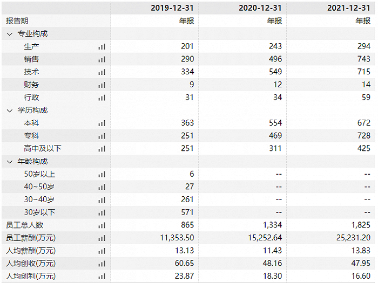Click the bar chart icon for 生产 row
The height and width of the screenshot is (283, 378).
pyautogui.click(x=102, y=47)
